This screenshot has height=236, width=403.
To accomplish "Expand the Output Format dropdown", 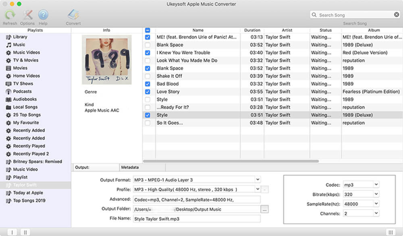I will tap(258, 180).
